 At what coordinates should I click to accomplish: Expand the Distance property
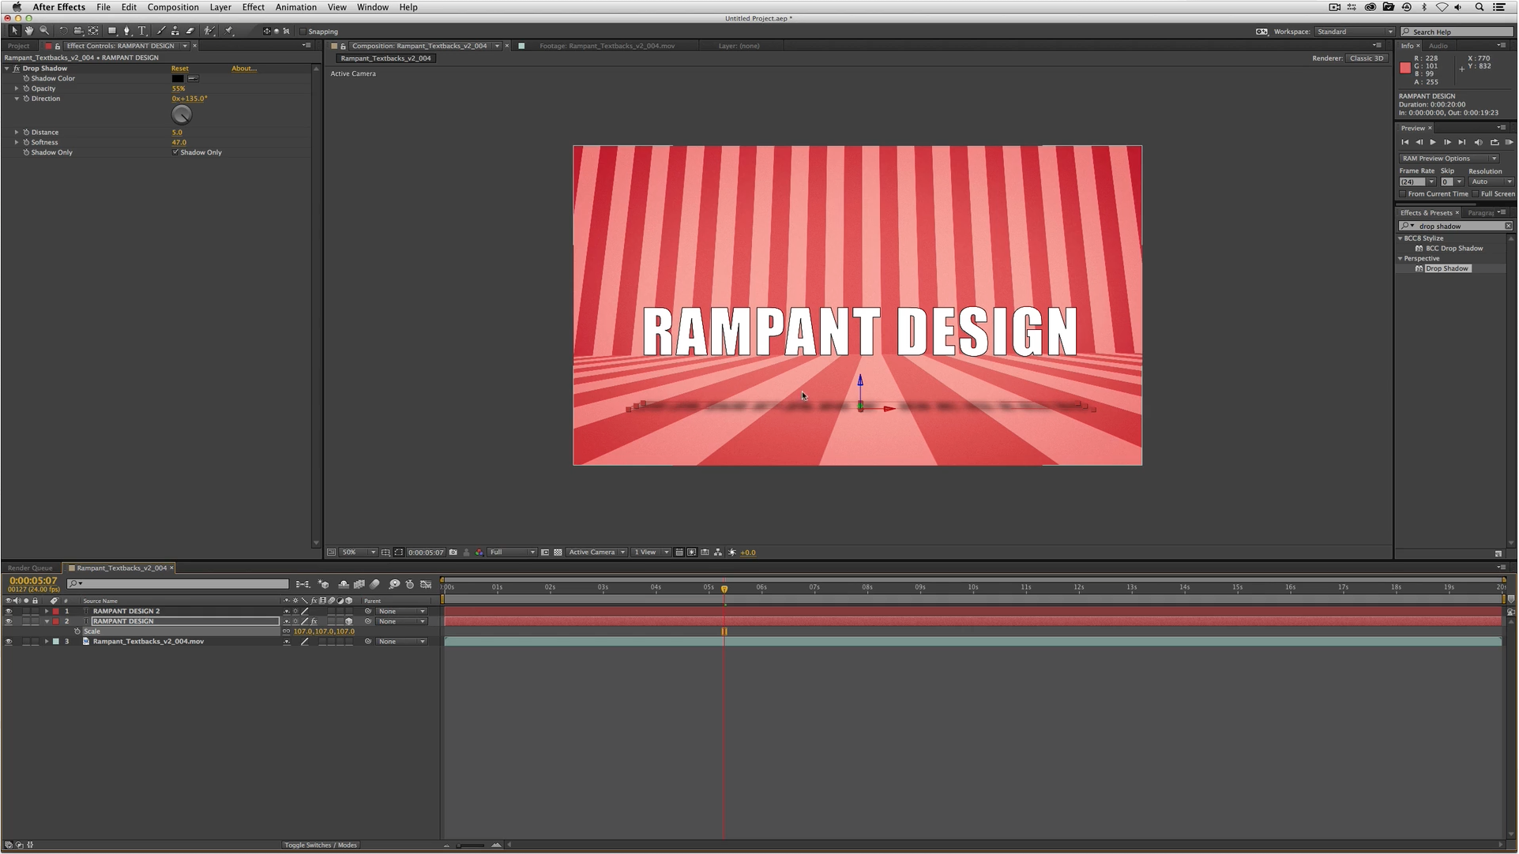[x=17, y=133]
